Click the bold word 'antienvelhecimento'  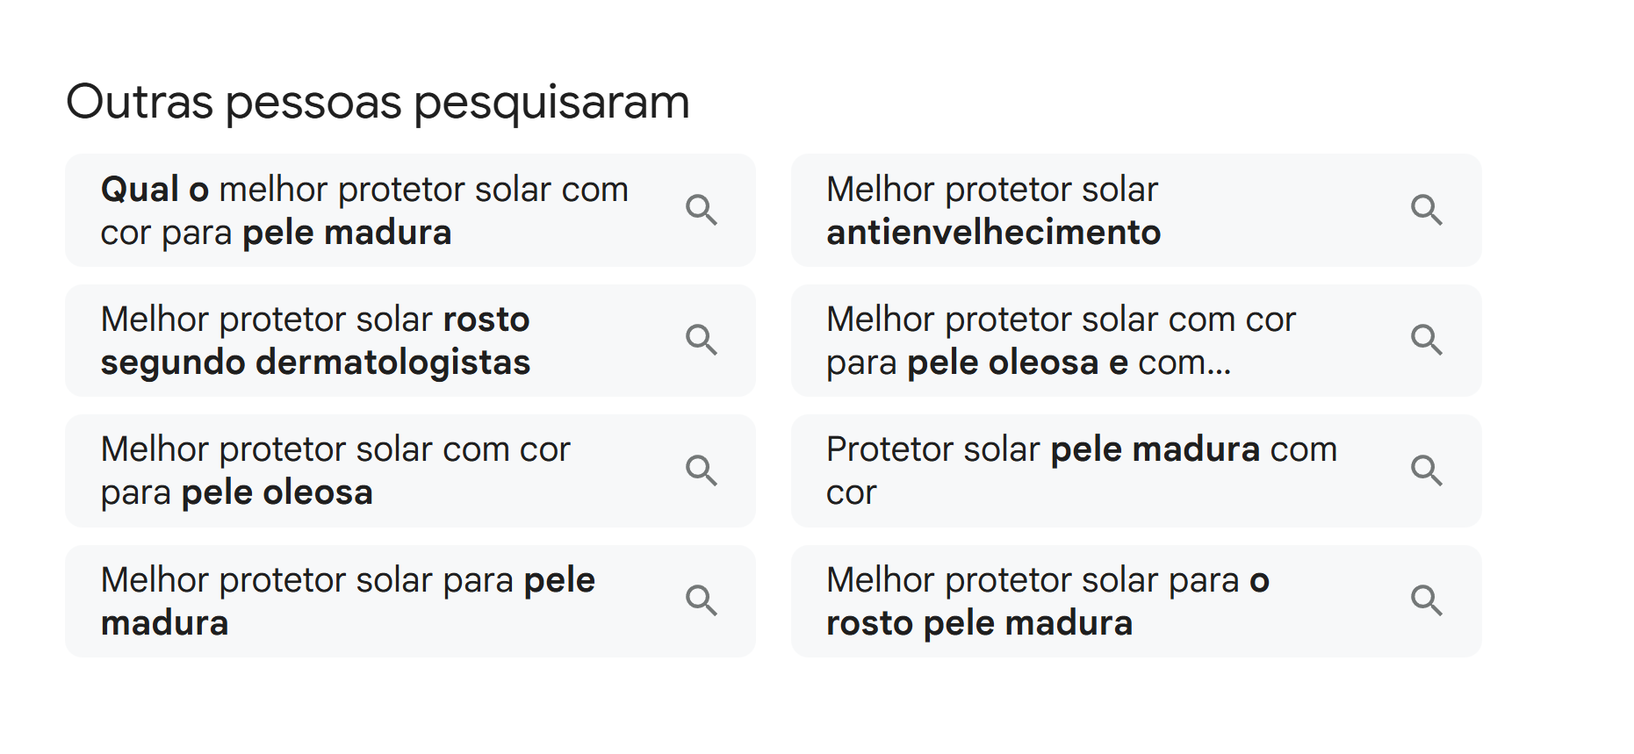click(993, 233)
